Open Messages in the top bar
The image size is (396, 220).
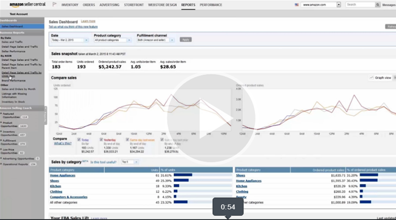[x=389, y=5]
